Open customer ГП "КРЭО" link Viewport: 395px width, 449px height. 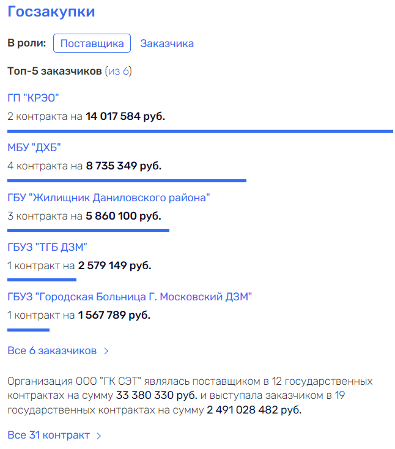[x=33, y=98]
